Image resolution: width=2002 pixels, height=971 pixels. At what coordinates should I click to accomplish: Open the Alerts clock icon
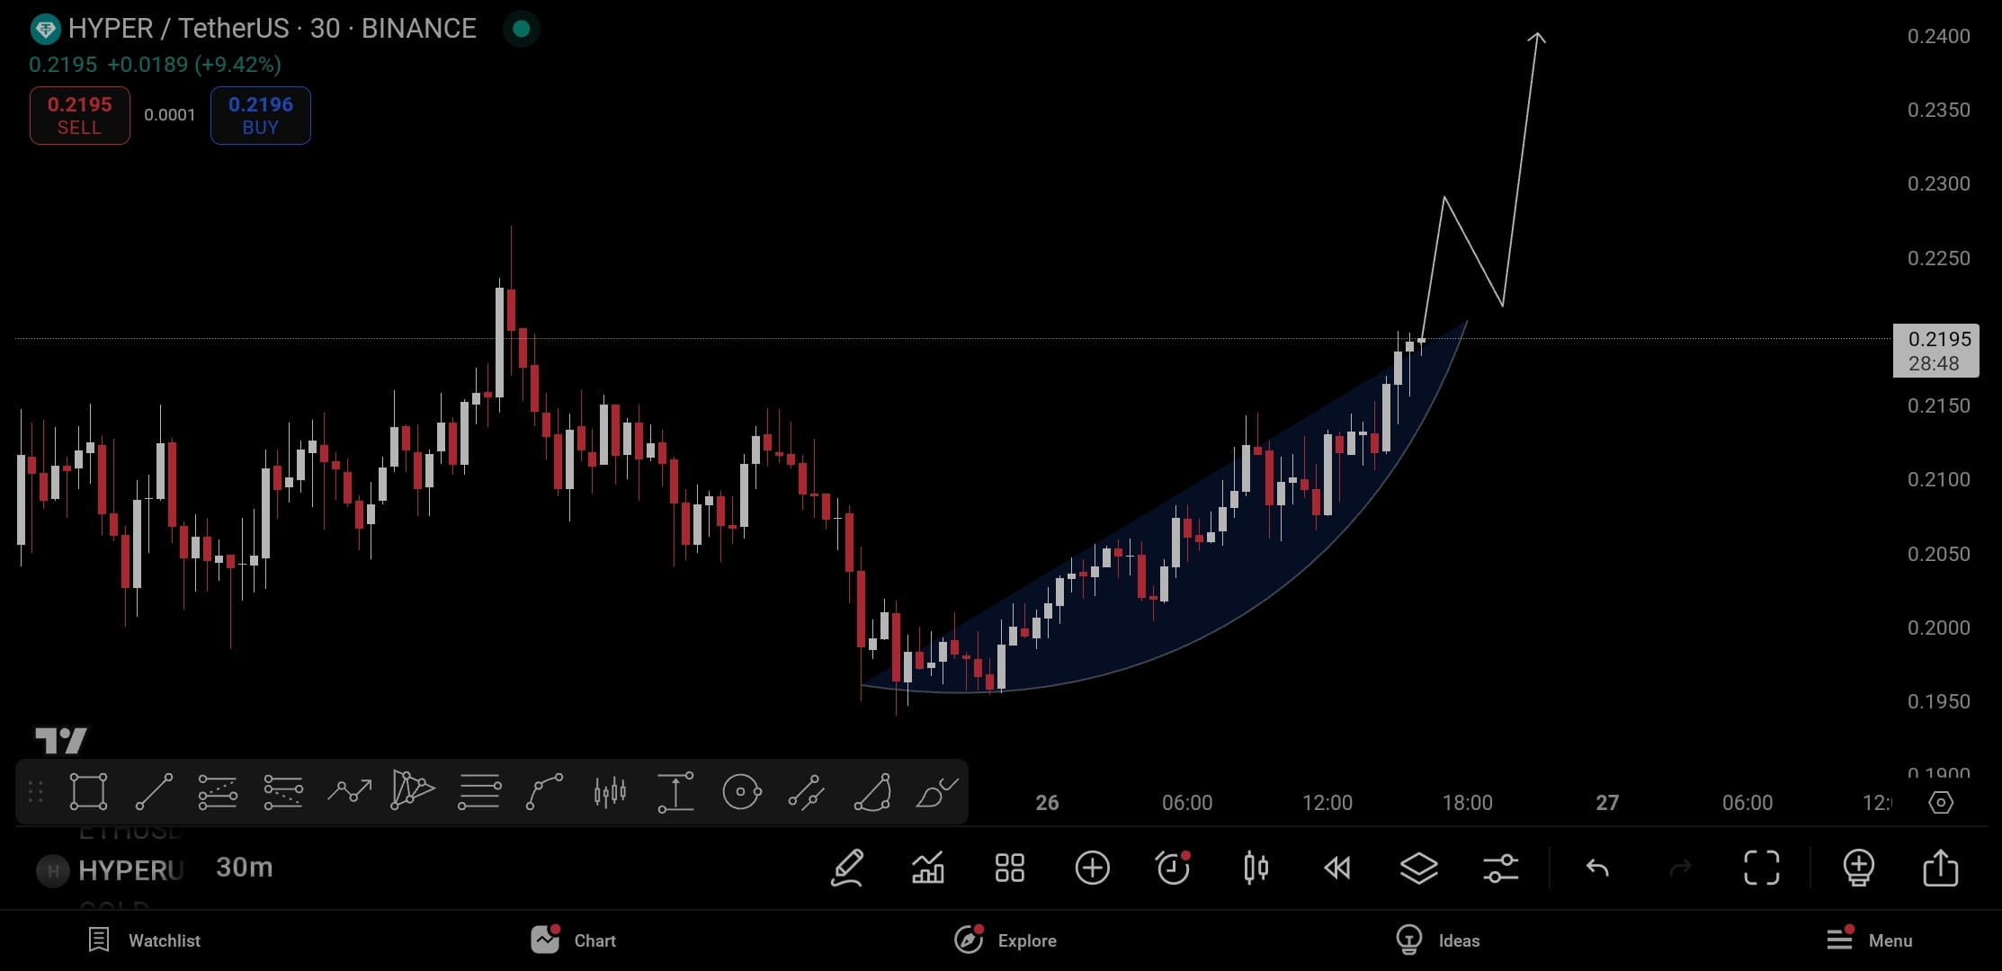pyautogui.click(x=1173, y=868)
